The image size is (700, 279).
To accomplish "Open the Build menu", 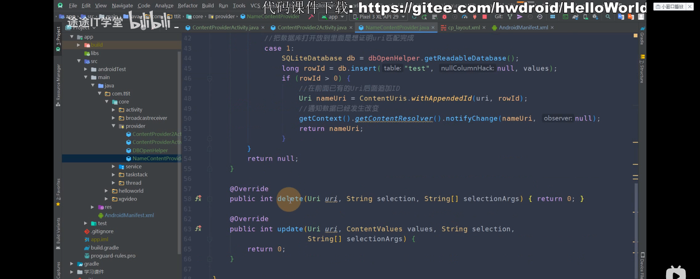I will 208,5.
